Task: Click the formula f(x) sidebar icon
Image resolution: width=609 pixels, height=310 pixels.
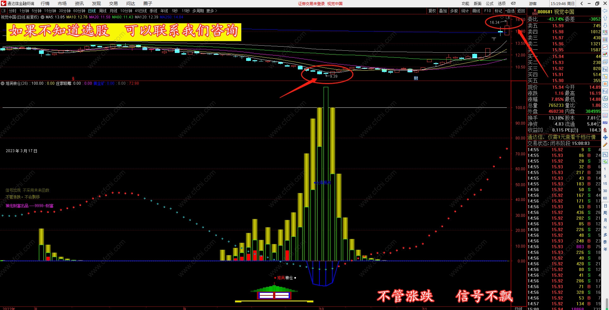Action: (605, 98)
